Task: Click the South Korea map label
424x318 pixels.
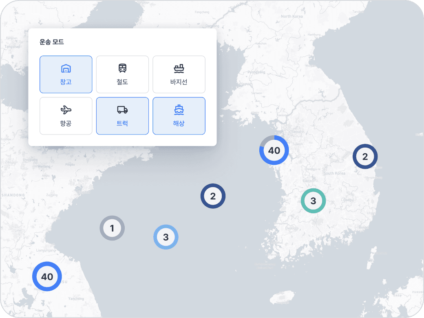Action: tap(334, 174)
